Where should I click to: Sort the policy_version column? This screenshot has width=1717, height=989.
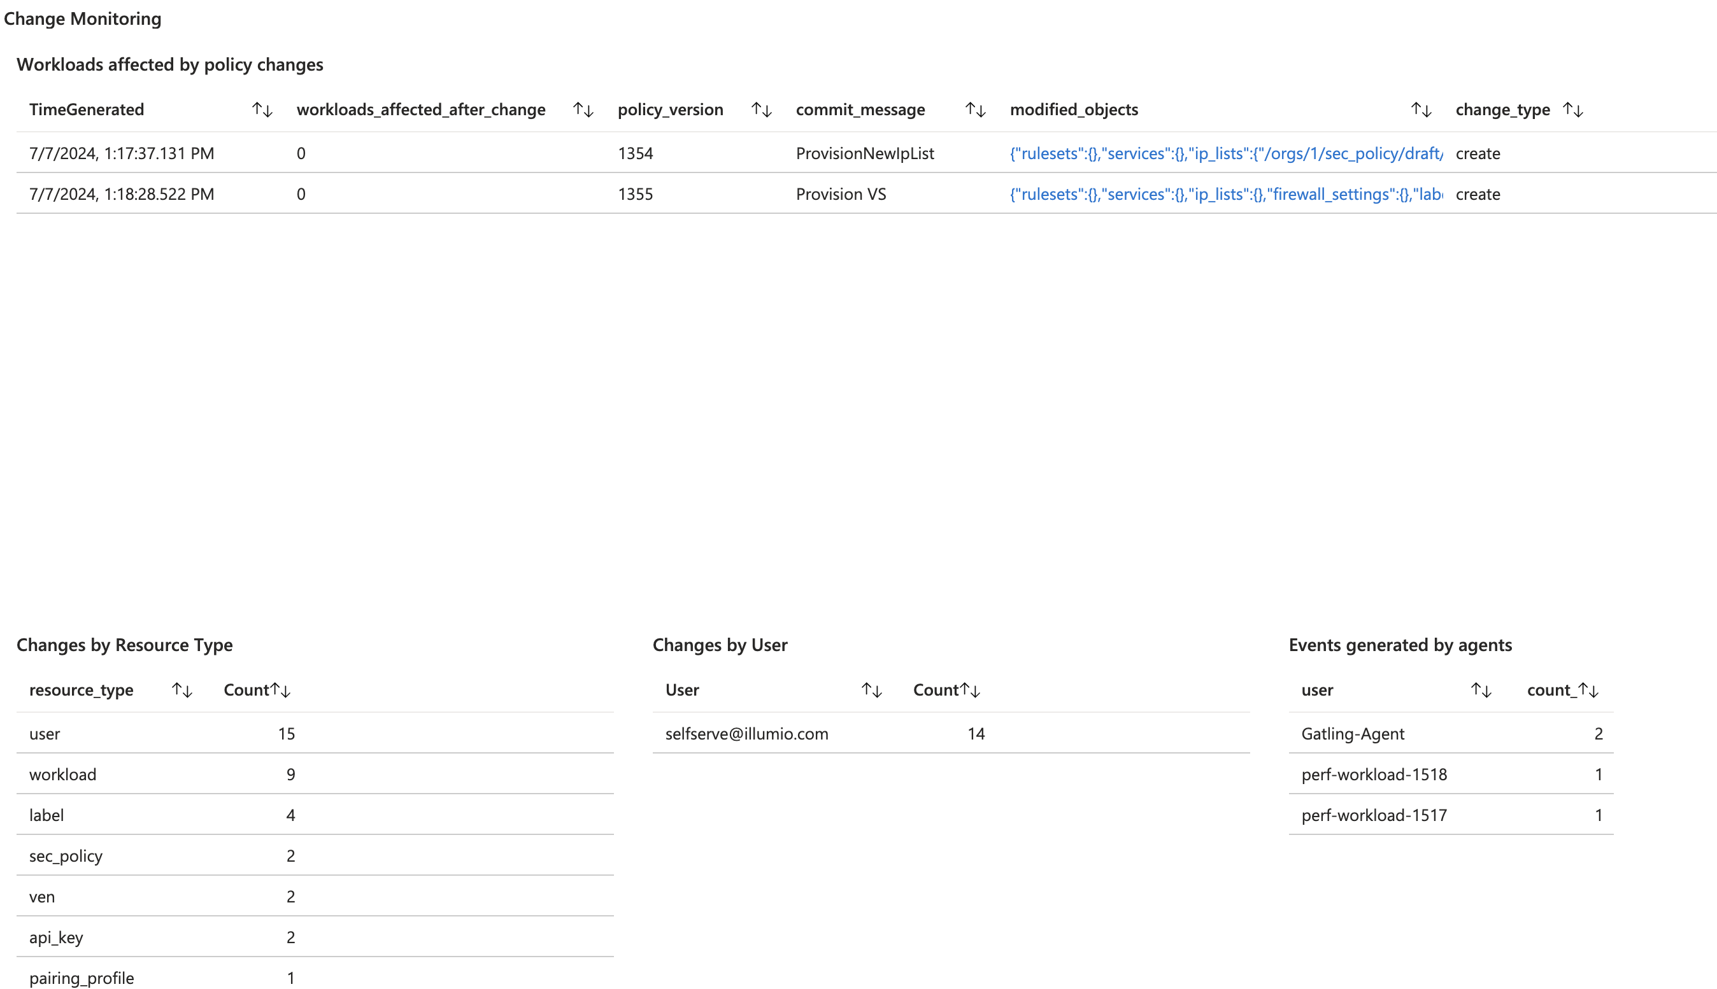tap(762, 109)
